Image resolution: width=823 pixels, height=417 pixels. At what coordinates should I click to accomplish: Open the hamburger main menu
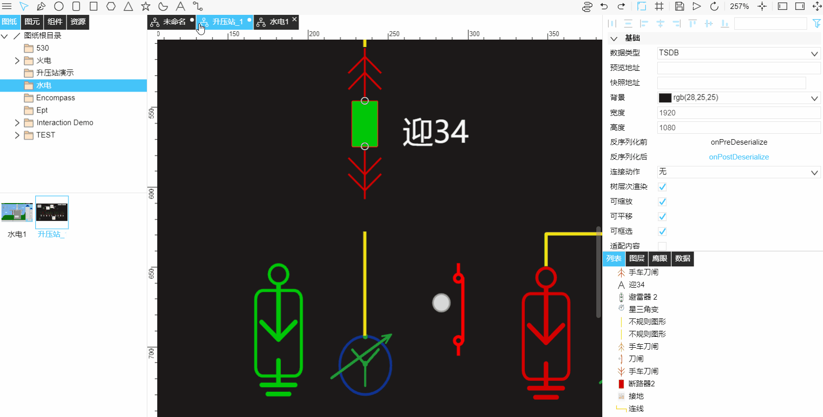[7, 6]
